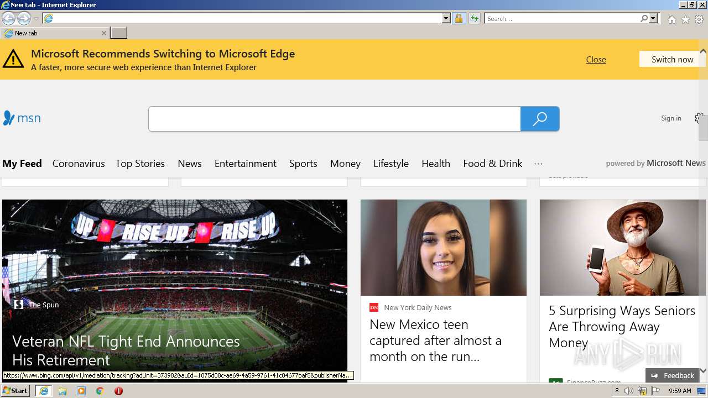Viewport: 708px width, 398px height.
Task: Click the browser Forward arrow button
Action: pos(24,18)
